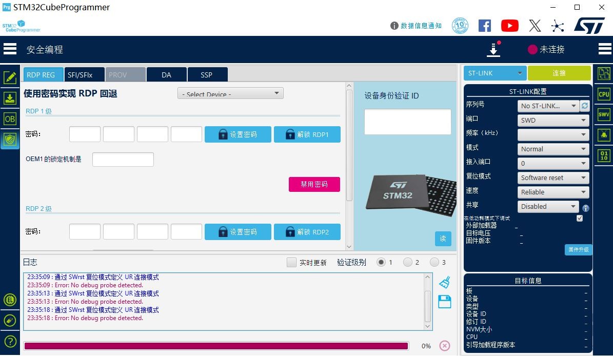The height and width of the screenshot is (356, 613).
Task: Click the 固件升级 firmware upgrade button
Action: [x=578, y=250]
